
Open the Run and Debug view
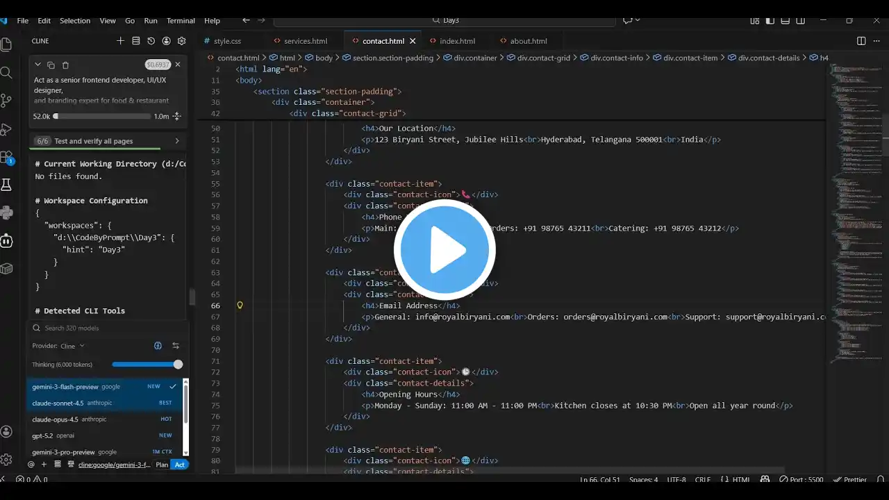[x=6, y=129]
